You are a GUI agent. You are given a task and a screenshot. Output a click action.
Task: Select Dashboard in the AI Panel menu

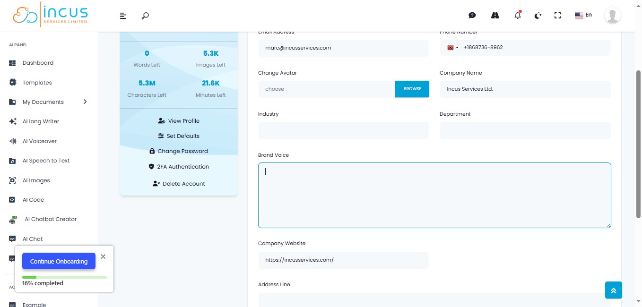pyautogui.click(x=38, y=62)
